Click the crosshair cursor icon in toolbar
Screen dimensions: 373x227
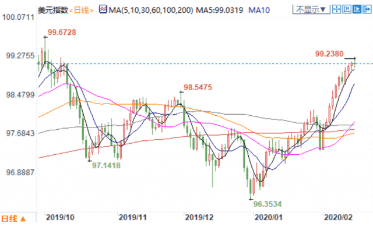click(x=337, y=9)
